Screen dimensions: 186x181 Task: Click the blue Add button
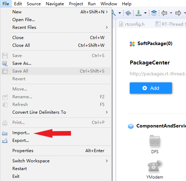pos(151,88)
